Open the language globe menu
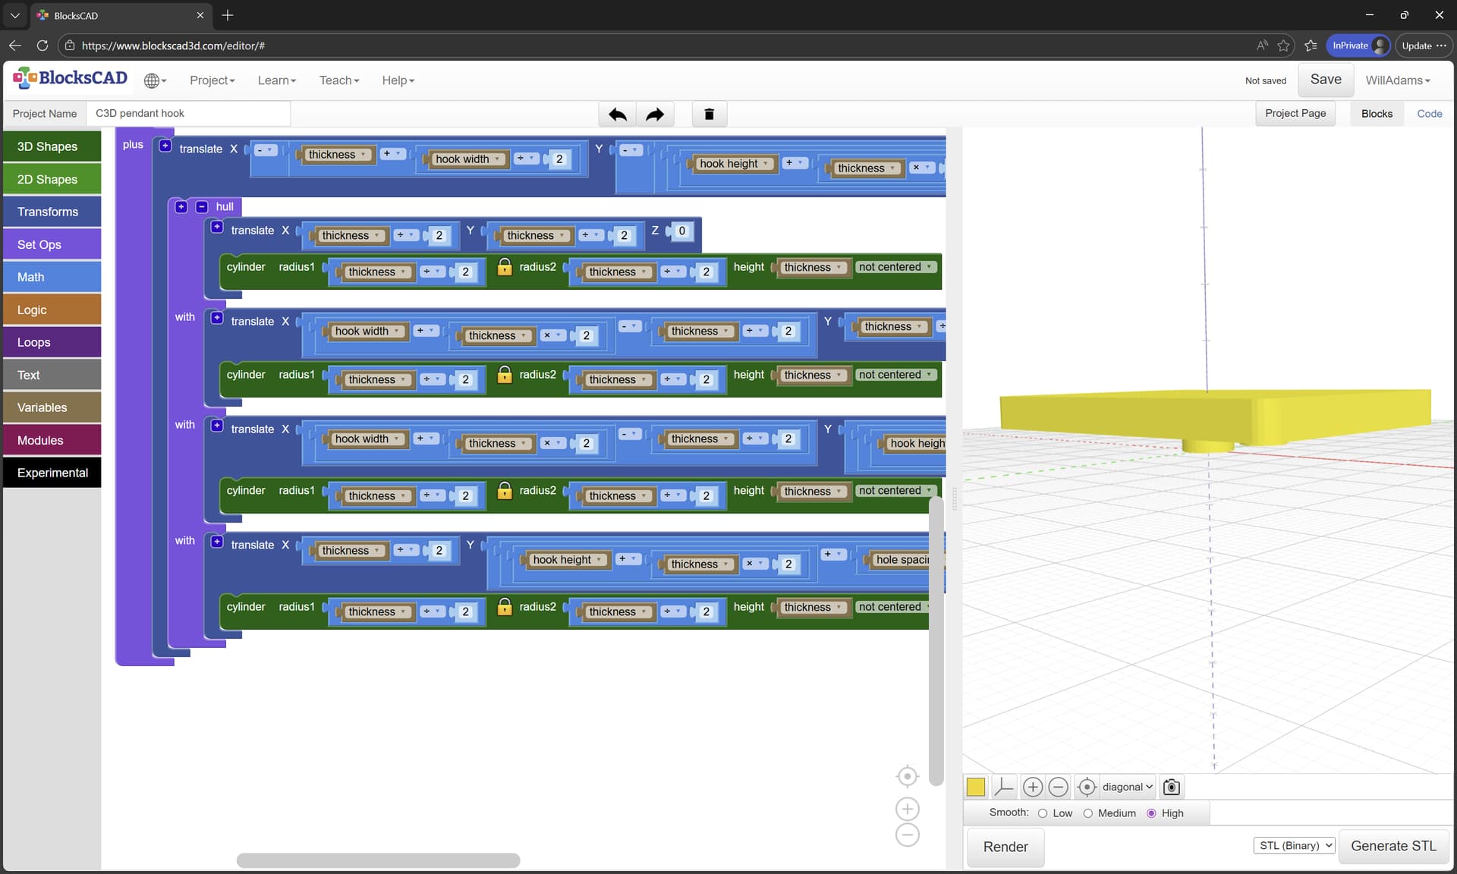1457x874 pixels. point(155,80)
